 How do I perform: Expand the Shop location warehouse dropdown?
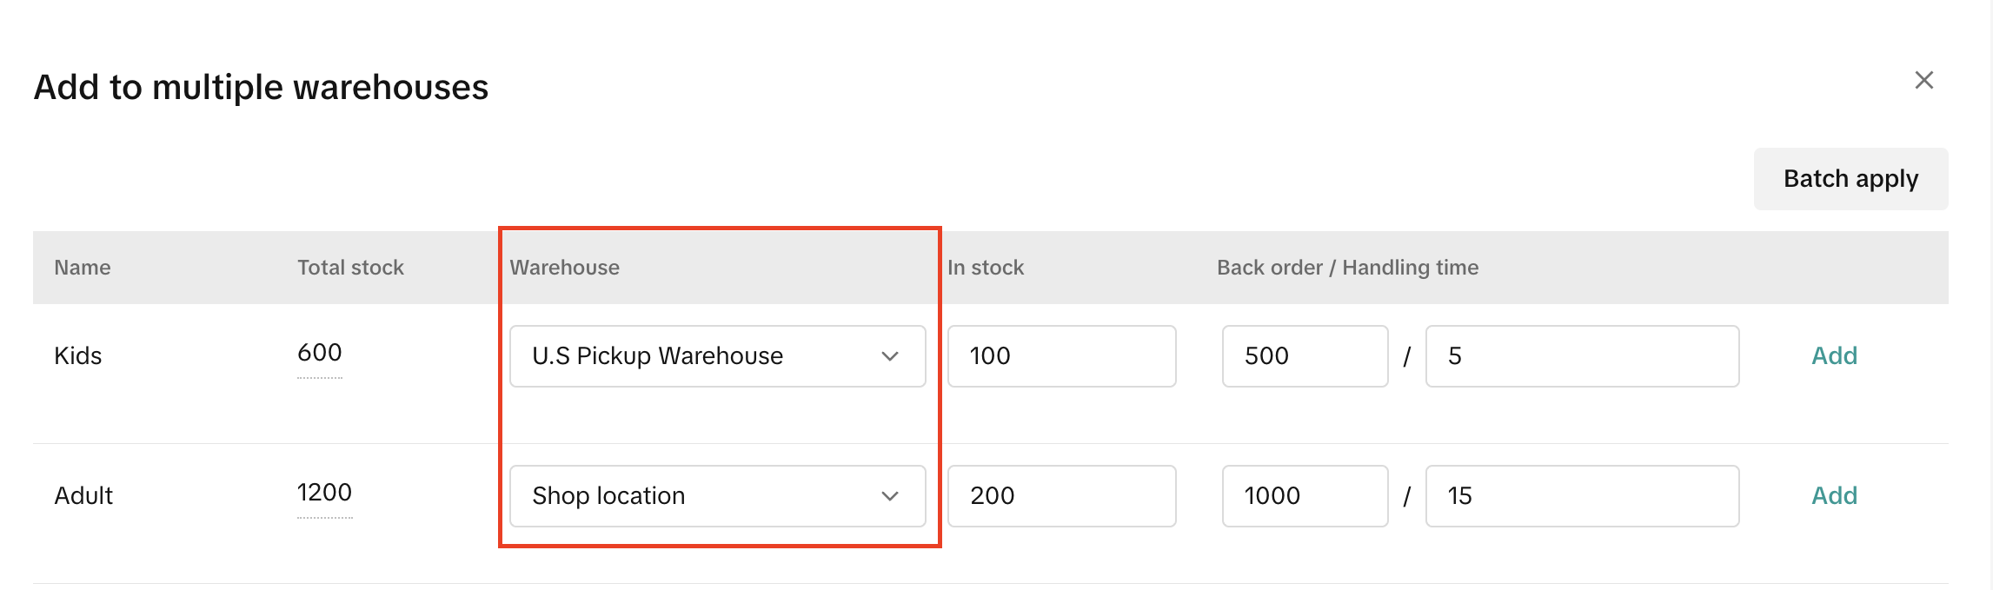coord(717,496)
